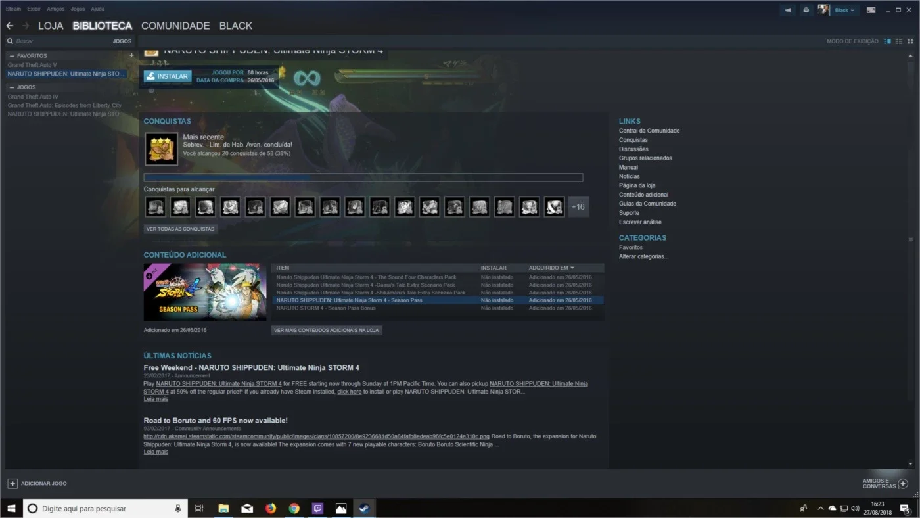Switch to the Comunidade tab
The height and width of the screenshot is (518, 920).
coord(175,26)
